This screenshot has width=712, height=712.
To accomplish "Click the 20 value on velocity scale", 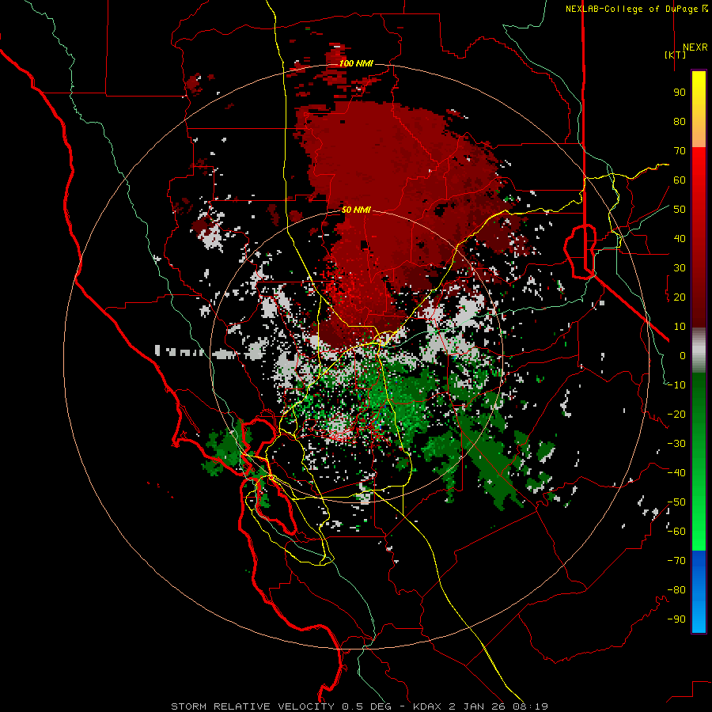I will 680,297.
